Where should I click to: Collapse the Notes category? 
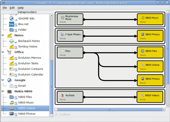(3, 35)
